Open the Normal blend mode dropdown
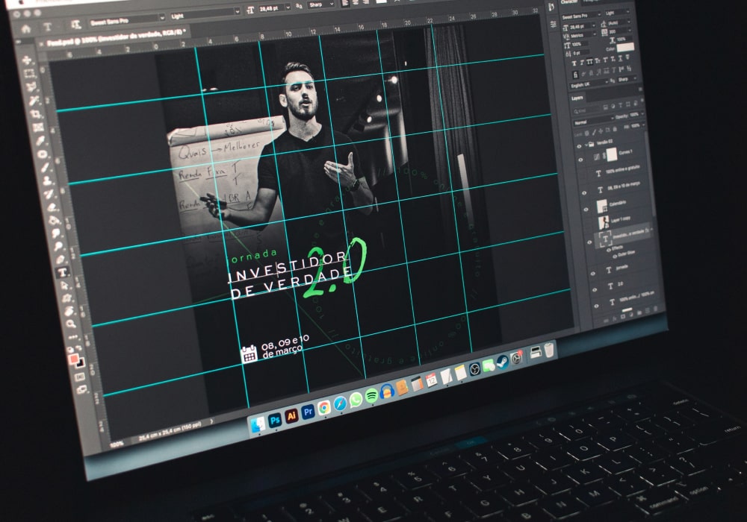The height and width of the screenshot is (522, 747). 594,120
